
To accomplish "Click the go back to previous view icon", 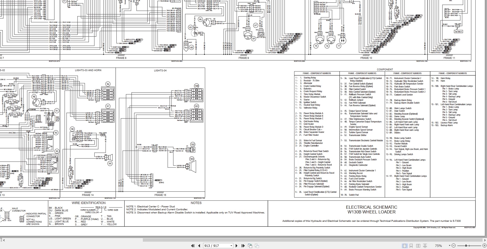I will click(250, 246).
